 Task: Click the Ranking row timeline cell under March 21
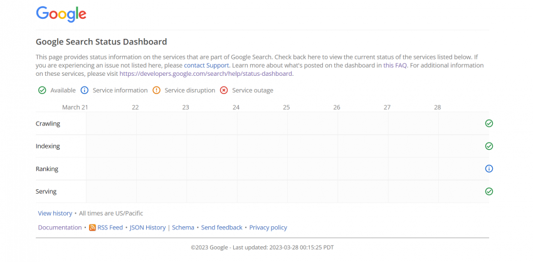(111, 169)
